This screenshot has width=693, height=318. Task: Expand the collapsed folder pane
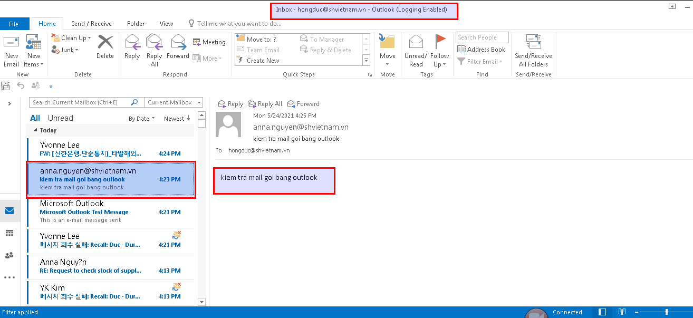tap(9, 104)
